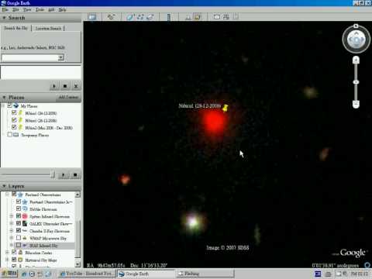372x279 pixels.
Task: Click the zoom in plus button
Action: [x=356, y=60]
